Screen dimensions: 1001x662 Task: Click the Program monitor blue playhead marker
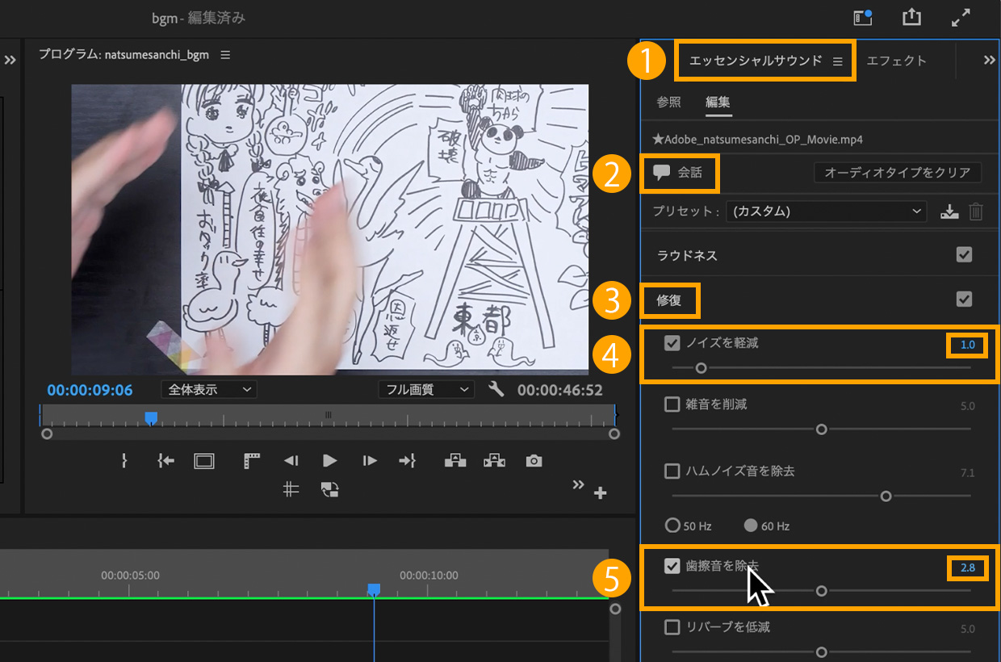[151, 417]
